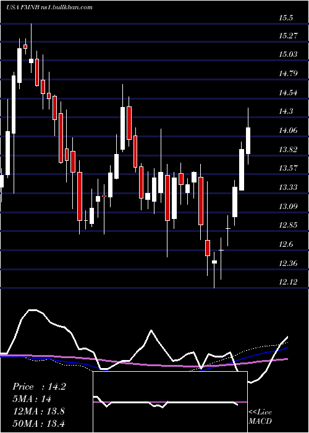Select the 12.12 price axis label

[289, 282]
